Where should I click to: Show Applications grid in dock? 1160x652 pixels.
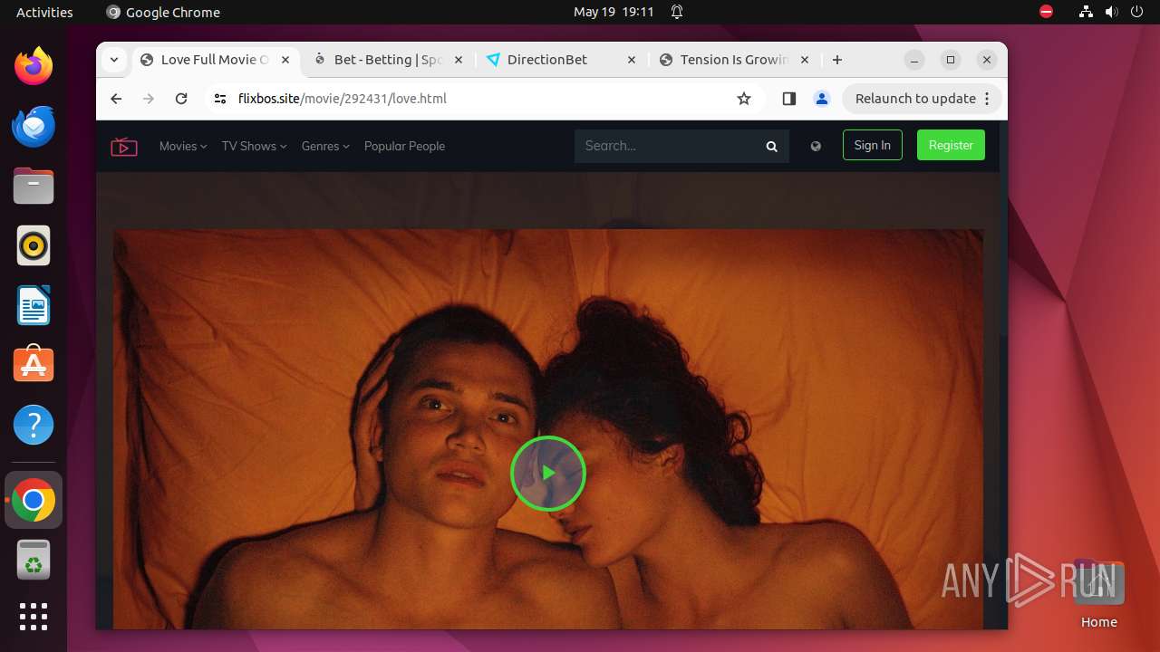click(34, 617)
